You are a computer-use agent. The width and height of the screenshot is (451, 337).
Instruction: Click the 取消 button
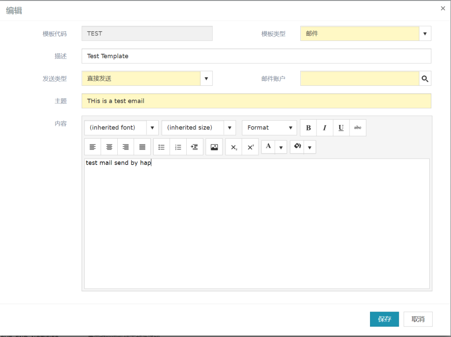[418, 319]
